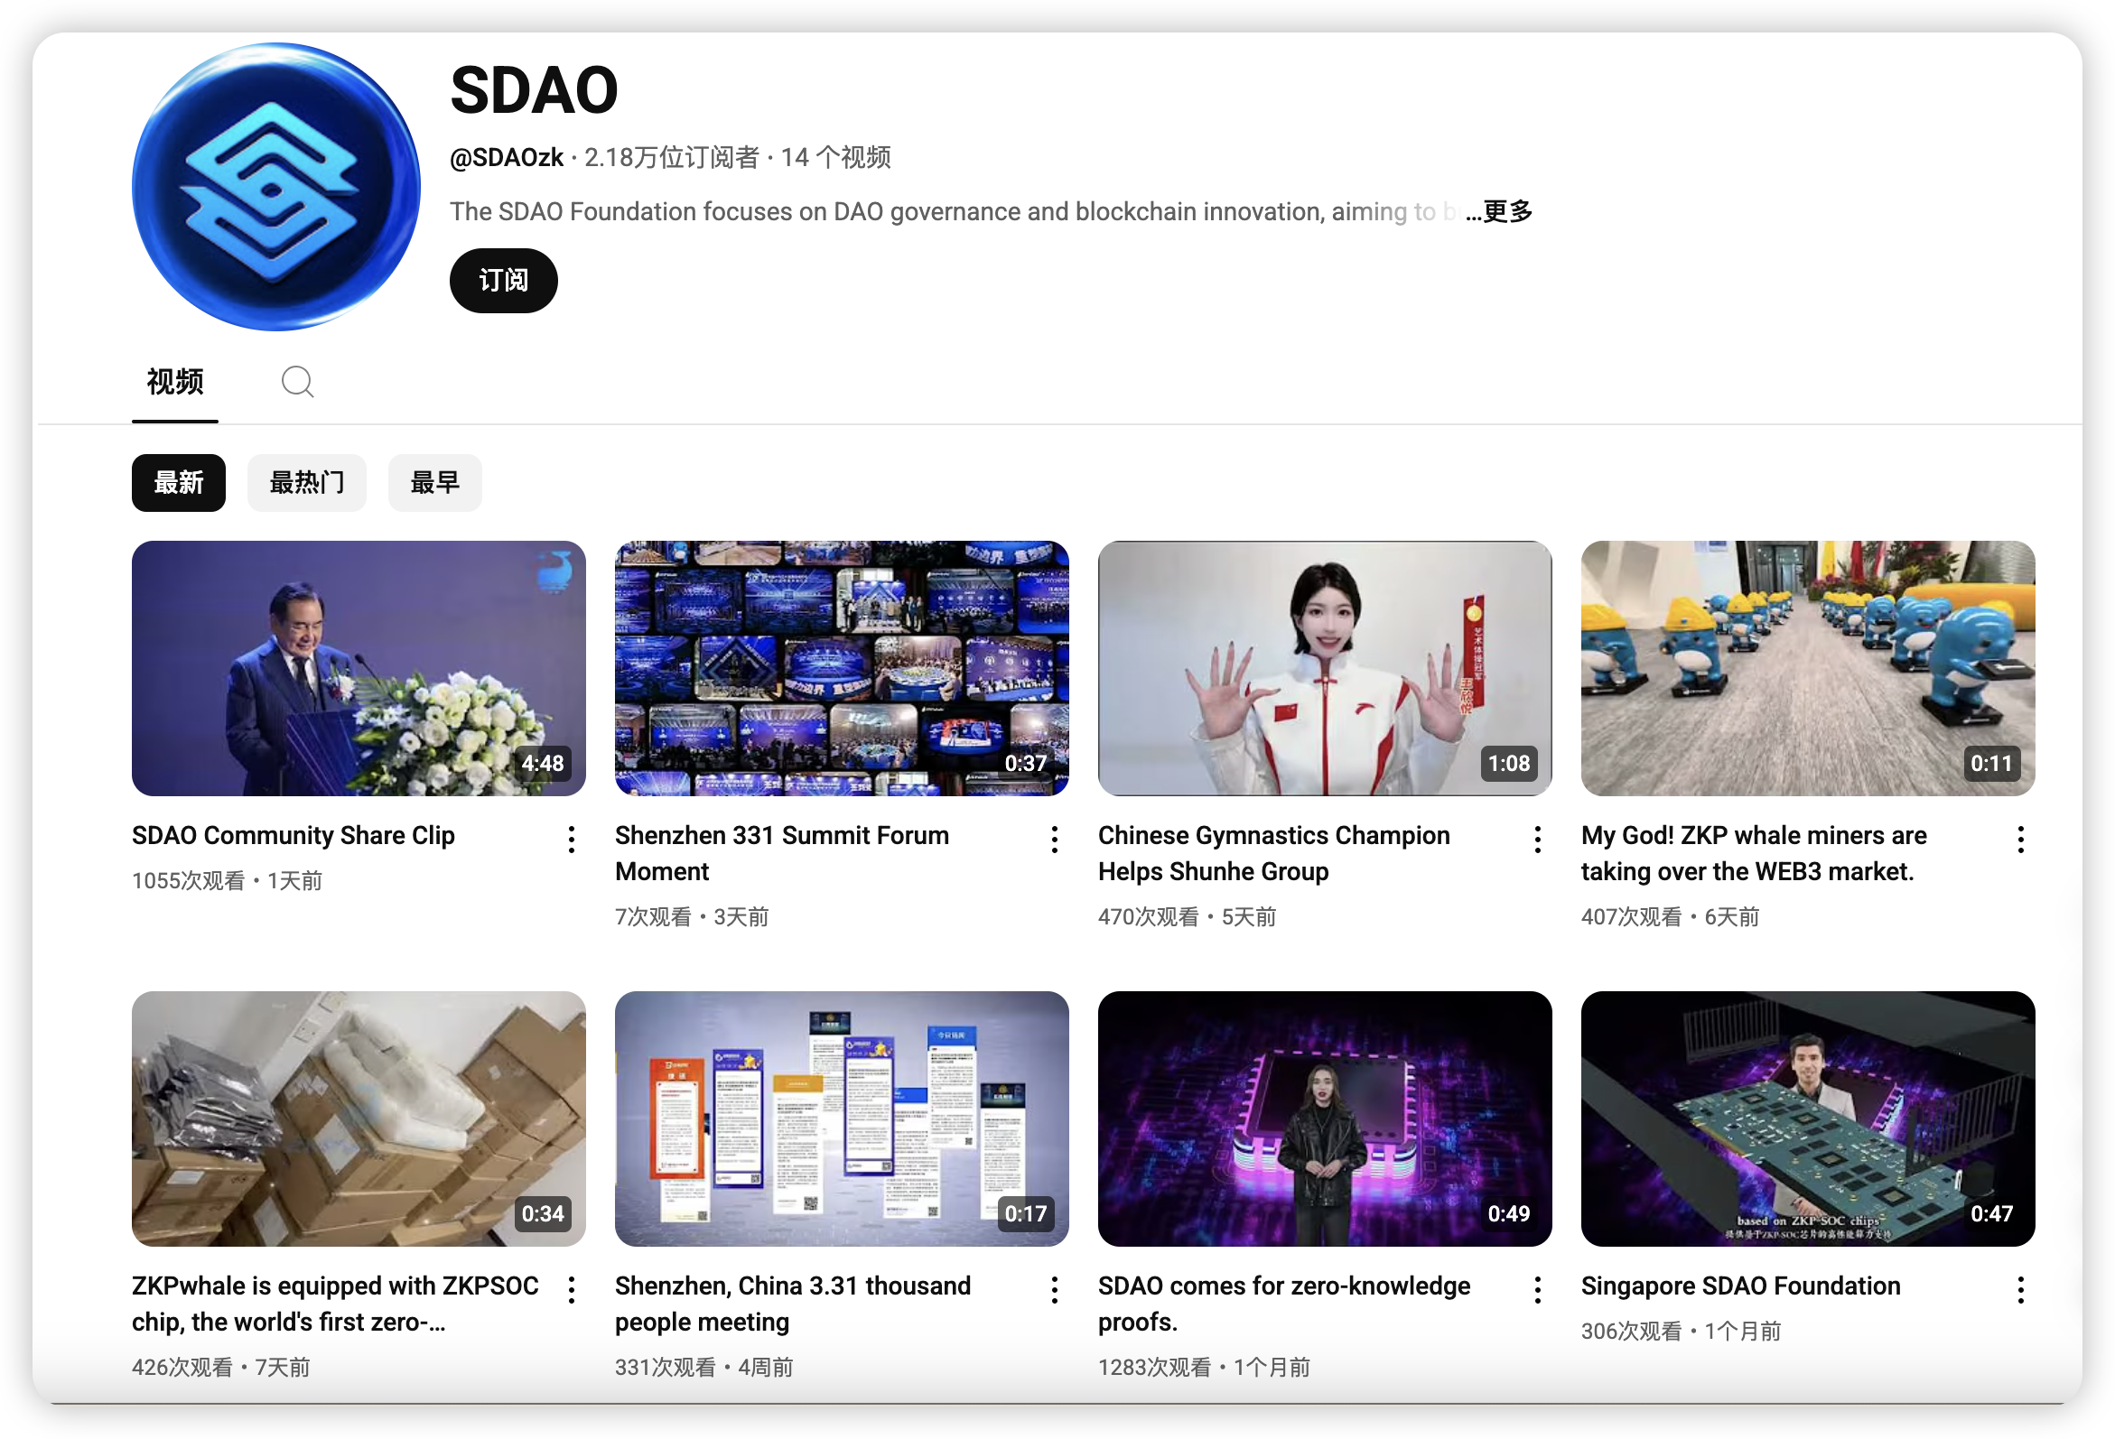Open three-dot menu for Singapore SDAO Foundation
This screenshot has width=2115, height=1439.
pyautogui.click(x=2019, y=1289)
